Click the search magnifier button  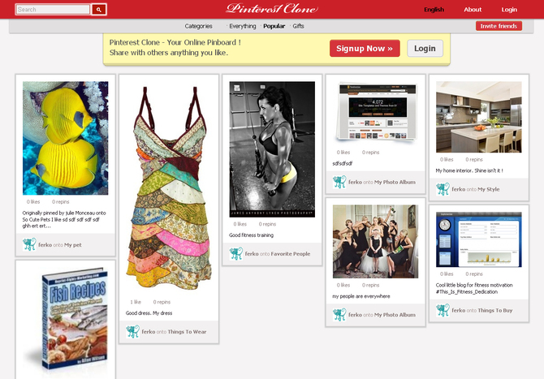point(99,10)
